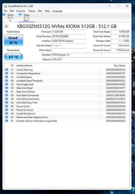Image resolution: width=135 pixels, height=194 pixels.
Task: Click the blue status orb of Disk 1
Action: (20, 15)
